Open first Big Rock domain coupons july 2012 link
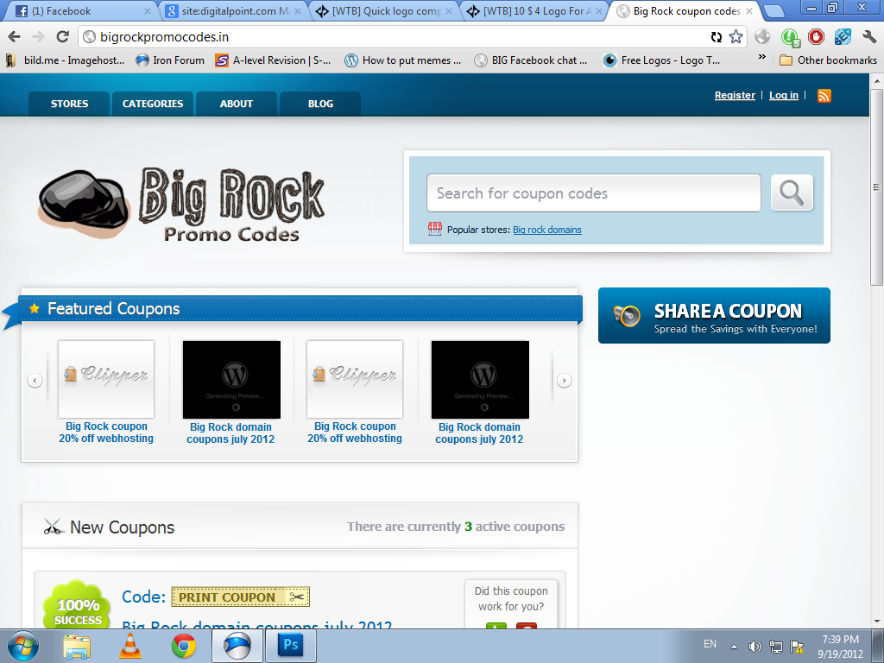Viewport: 884px width, 663px height. click(x=230, y=433)
